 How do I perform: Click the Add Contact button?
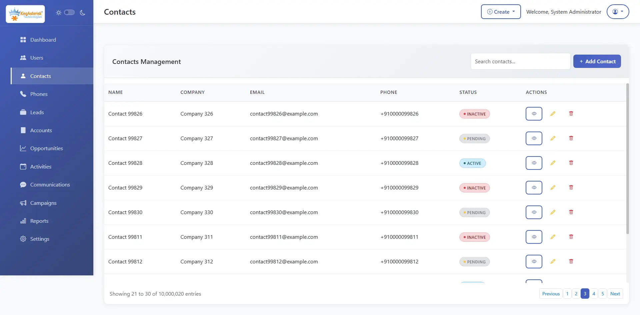(x=597, y=61)
